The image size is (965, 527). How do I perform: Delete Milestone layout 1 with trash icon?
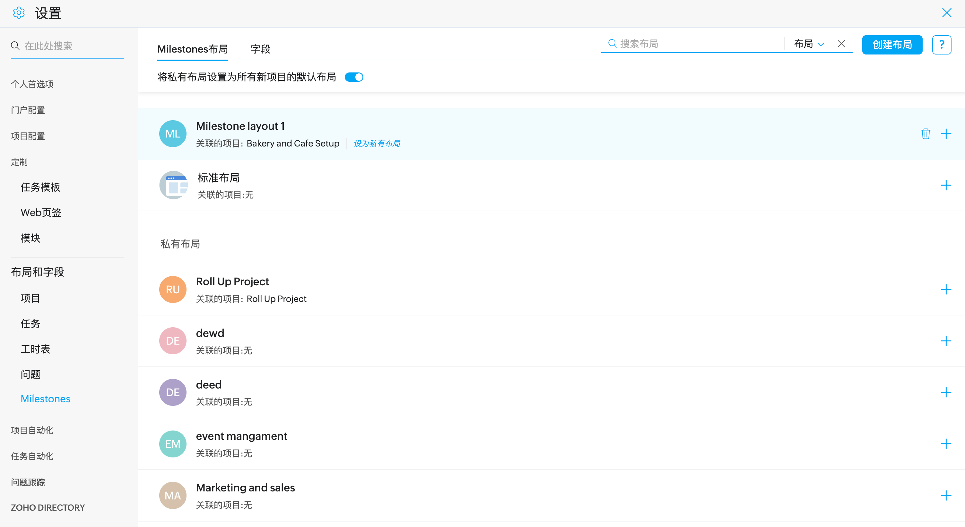[925, 134]
